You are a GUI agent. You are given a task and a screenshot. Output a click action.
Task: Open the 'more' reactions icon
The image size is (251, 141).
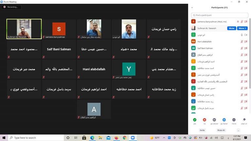234,120
